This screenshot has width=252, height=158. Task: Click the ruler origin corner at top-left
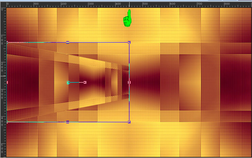(x=3, y=3)
